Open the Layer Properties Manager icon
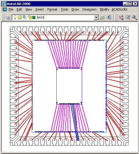The width and height of the screenshot is (139, 154). [8, 18]
